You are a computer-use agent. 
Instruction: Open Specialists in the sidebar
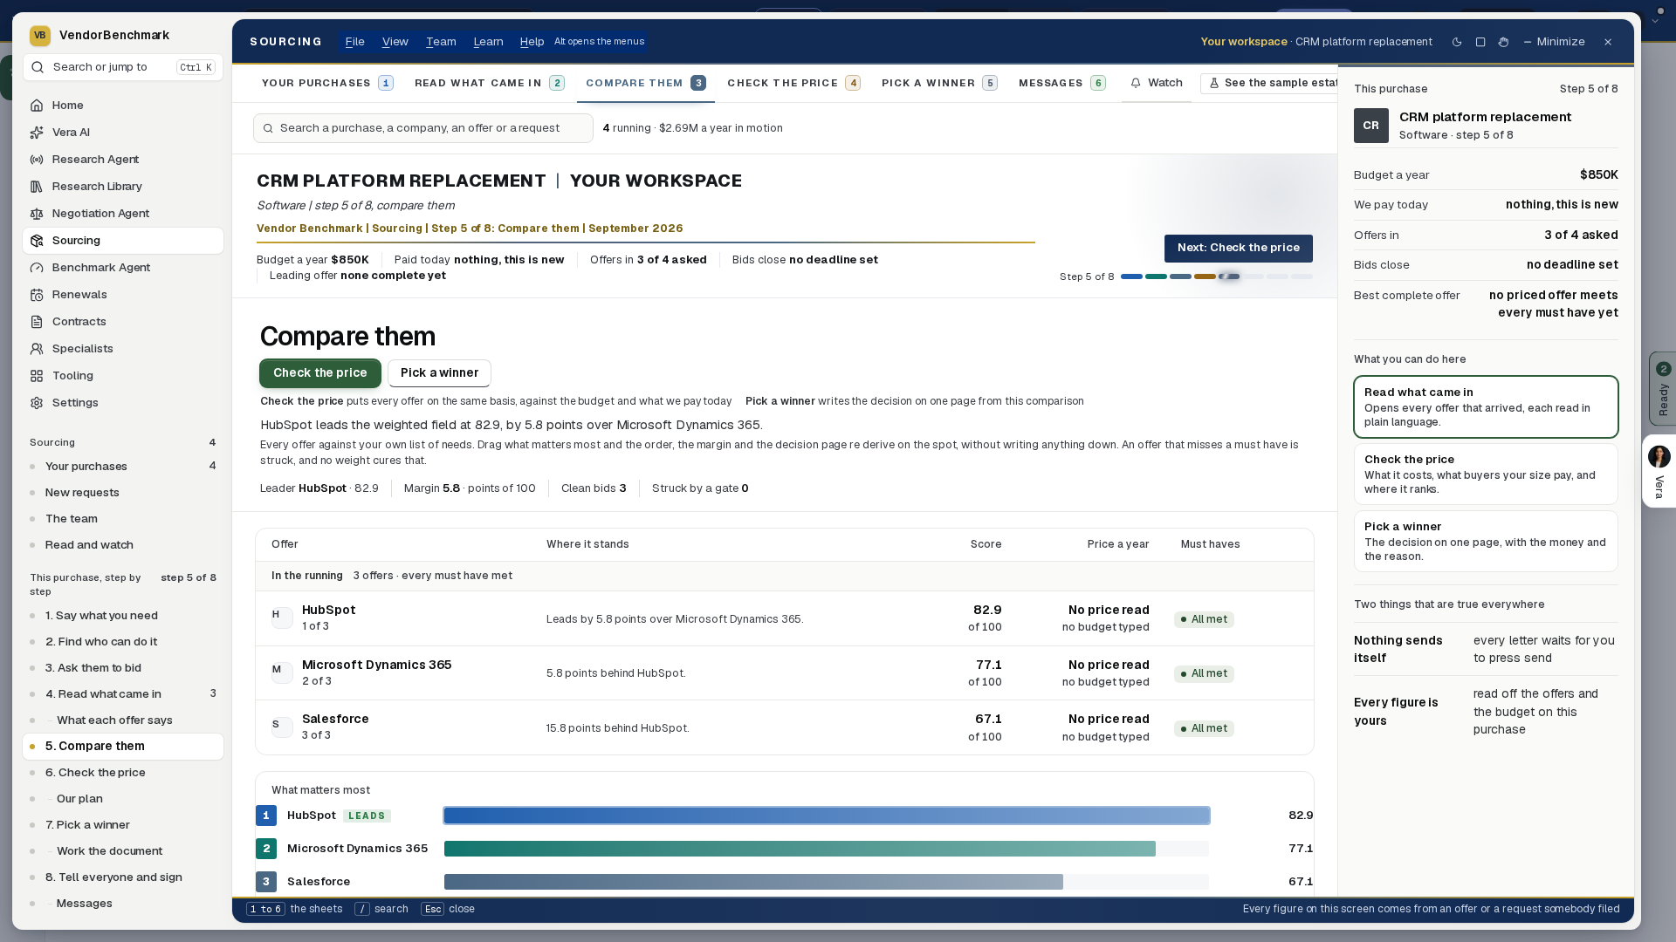(x=122, y=349)
